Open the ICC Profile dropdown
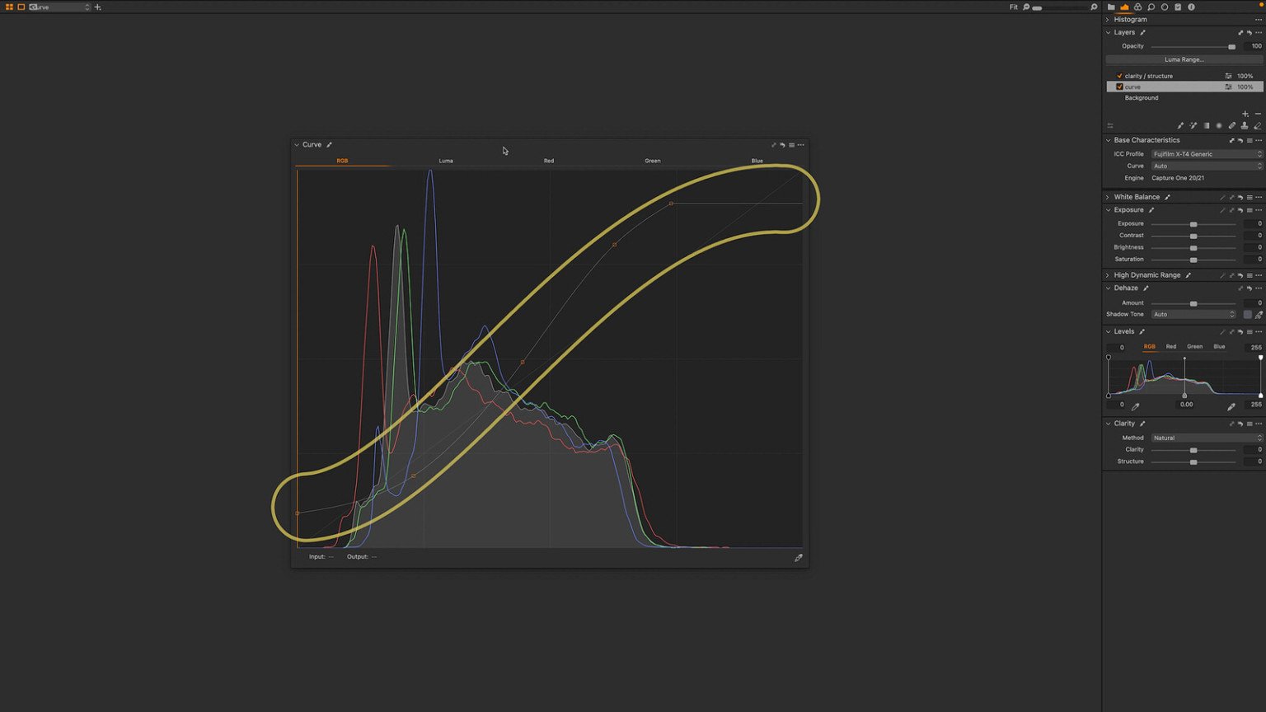 coord(1206,154)
